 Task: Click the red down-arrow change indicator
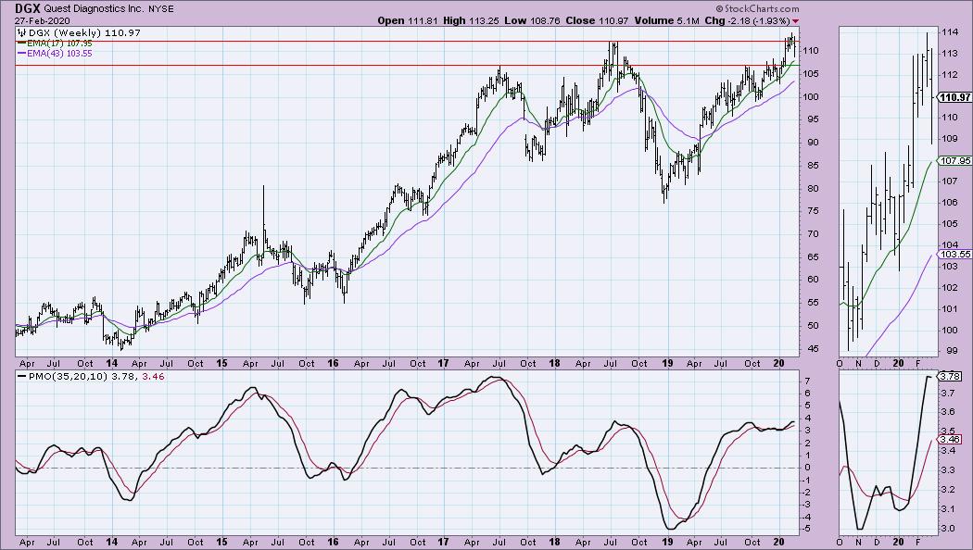tap(795, 21)
